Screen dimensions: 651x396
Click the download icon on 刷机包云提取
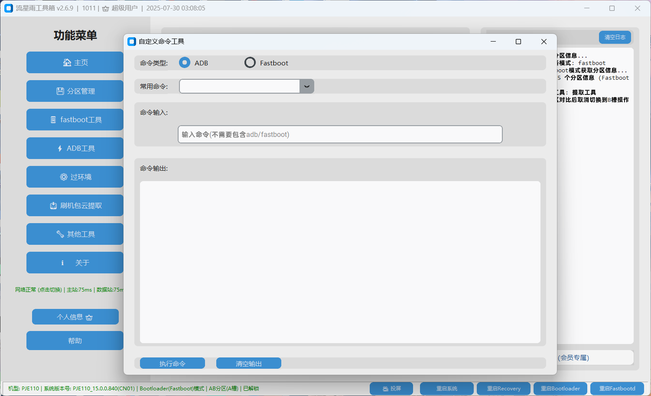point(53,205)
